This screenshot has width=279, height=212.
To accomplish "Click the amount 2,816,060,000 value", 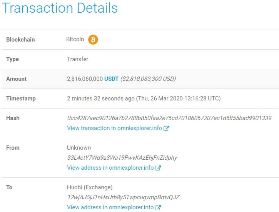I will coord(85,79).
